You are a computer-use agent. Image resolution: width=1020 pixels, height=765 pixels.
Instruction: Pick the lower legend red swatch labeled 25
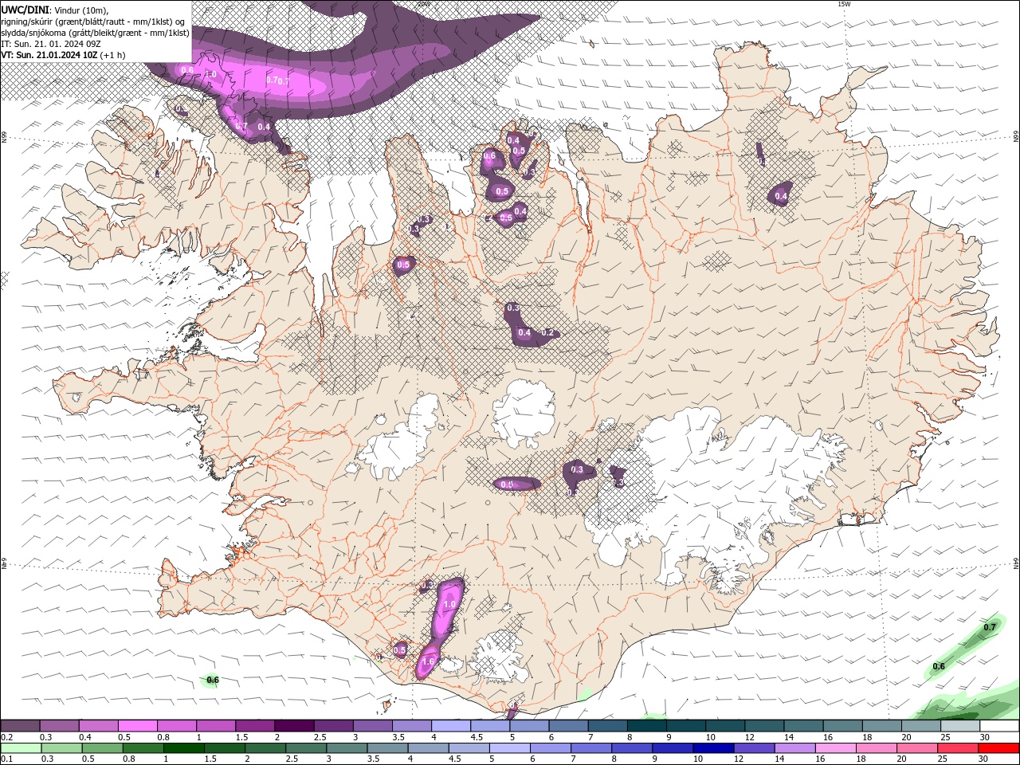point(959,748)
